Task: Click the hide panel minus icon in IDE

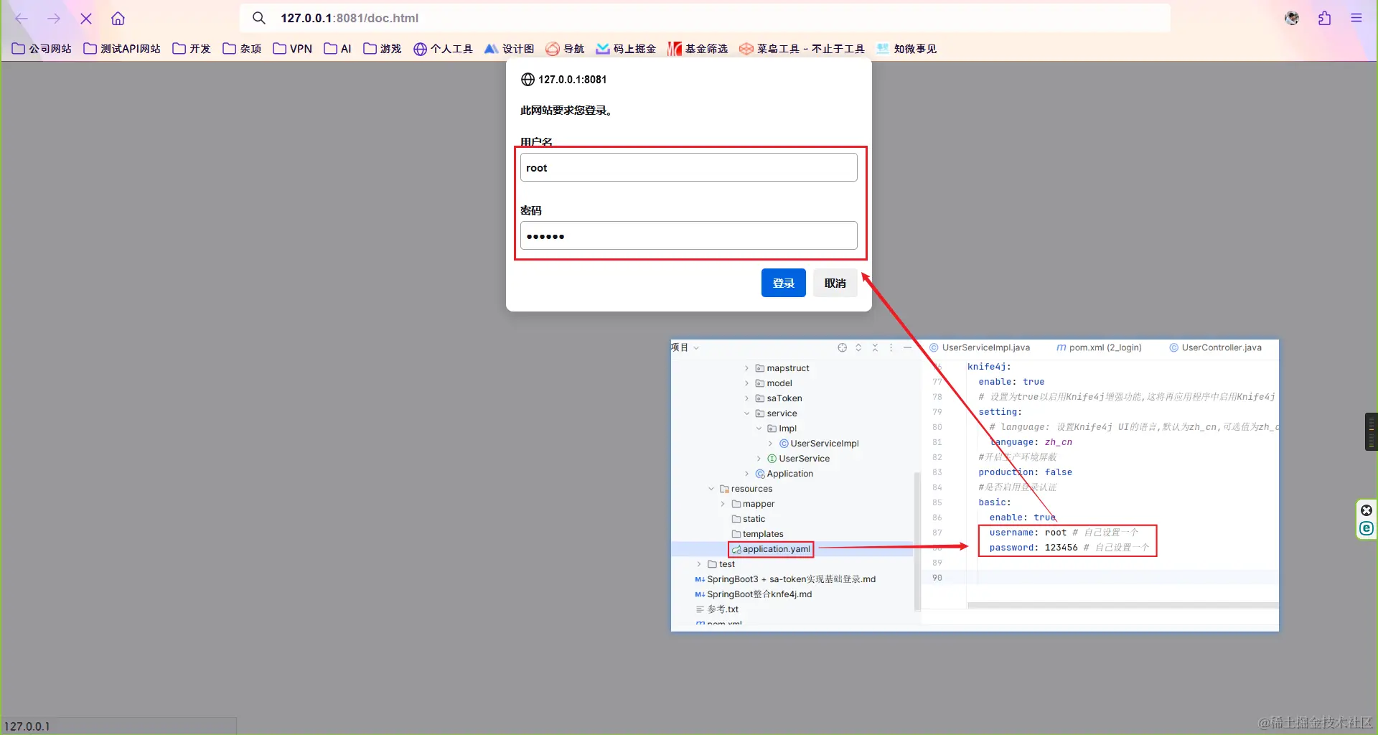Action: click(x=907, y=347)
